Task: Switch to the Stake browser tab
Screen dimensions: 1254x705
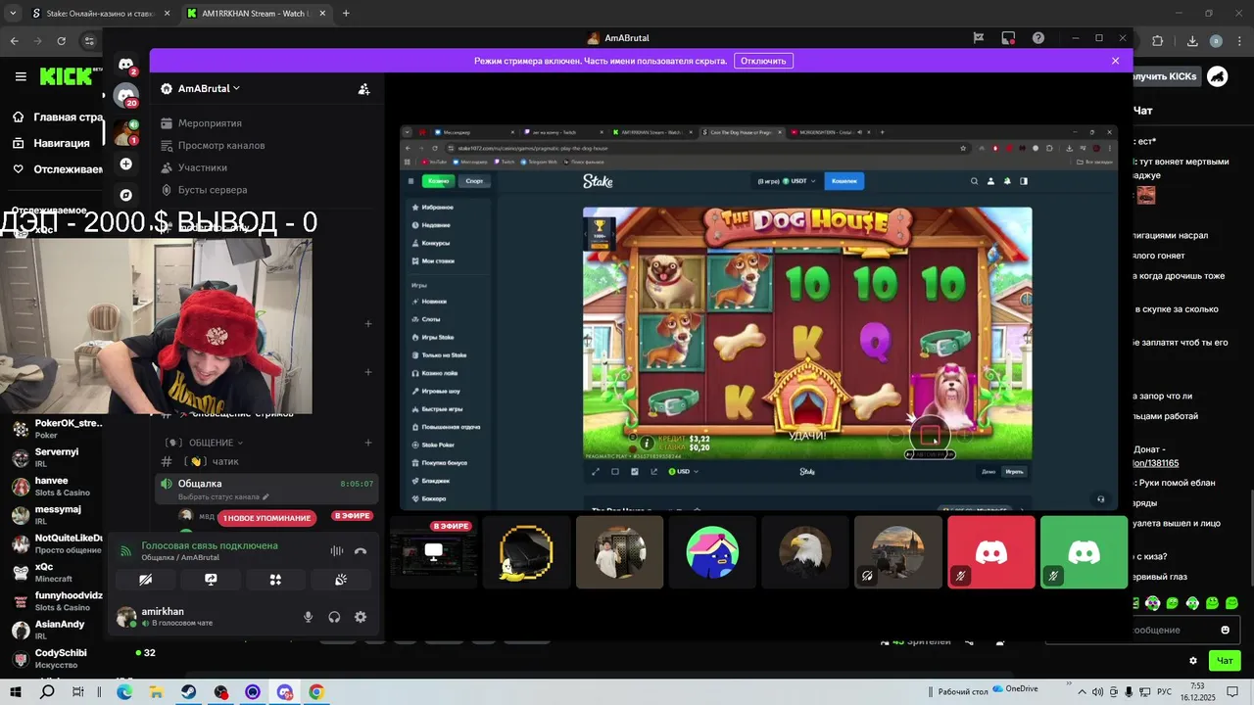Action: pos(100,14)
